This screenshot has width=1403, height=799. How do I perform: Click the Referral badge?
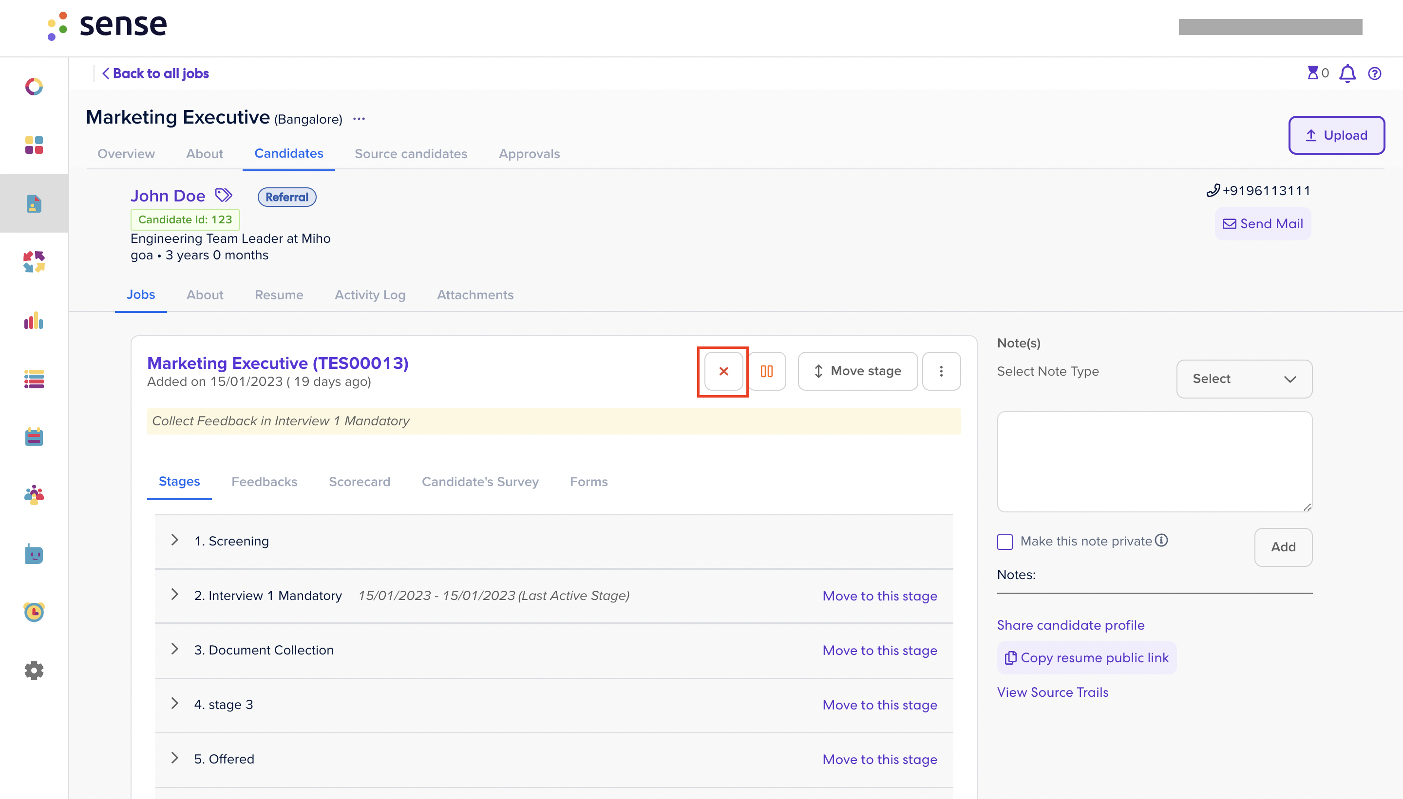point(287,197)
